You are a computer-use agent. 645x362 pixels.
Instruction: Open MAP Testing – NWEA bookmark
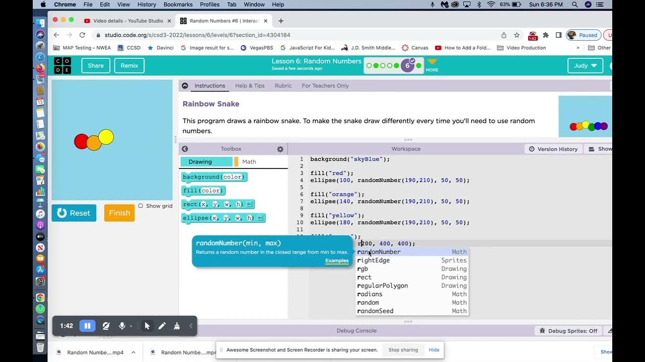click(x=82, y=48)
